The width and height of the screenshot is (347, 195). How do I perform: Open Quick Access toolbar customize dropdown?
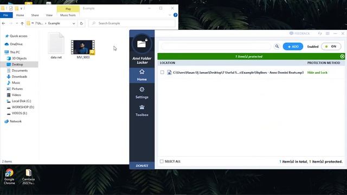[x=21, y=9]
